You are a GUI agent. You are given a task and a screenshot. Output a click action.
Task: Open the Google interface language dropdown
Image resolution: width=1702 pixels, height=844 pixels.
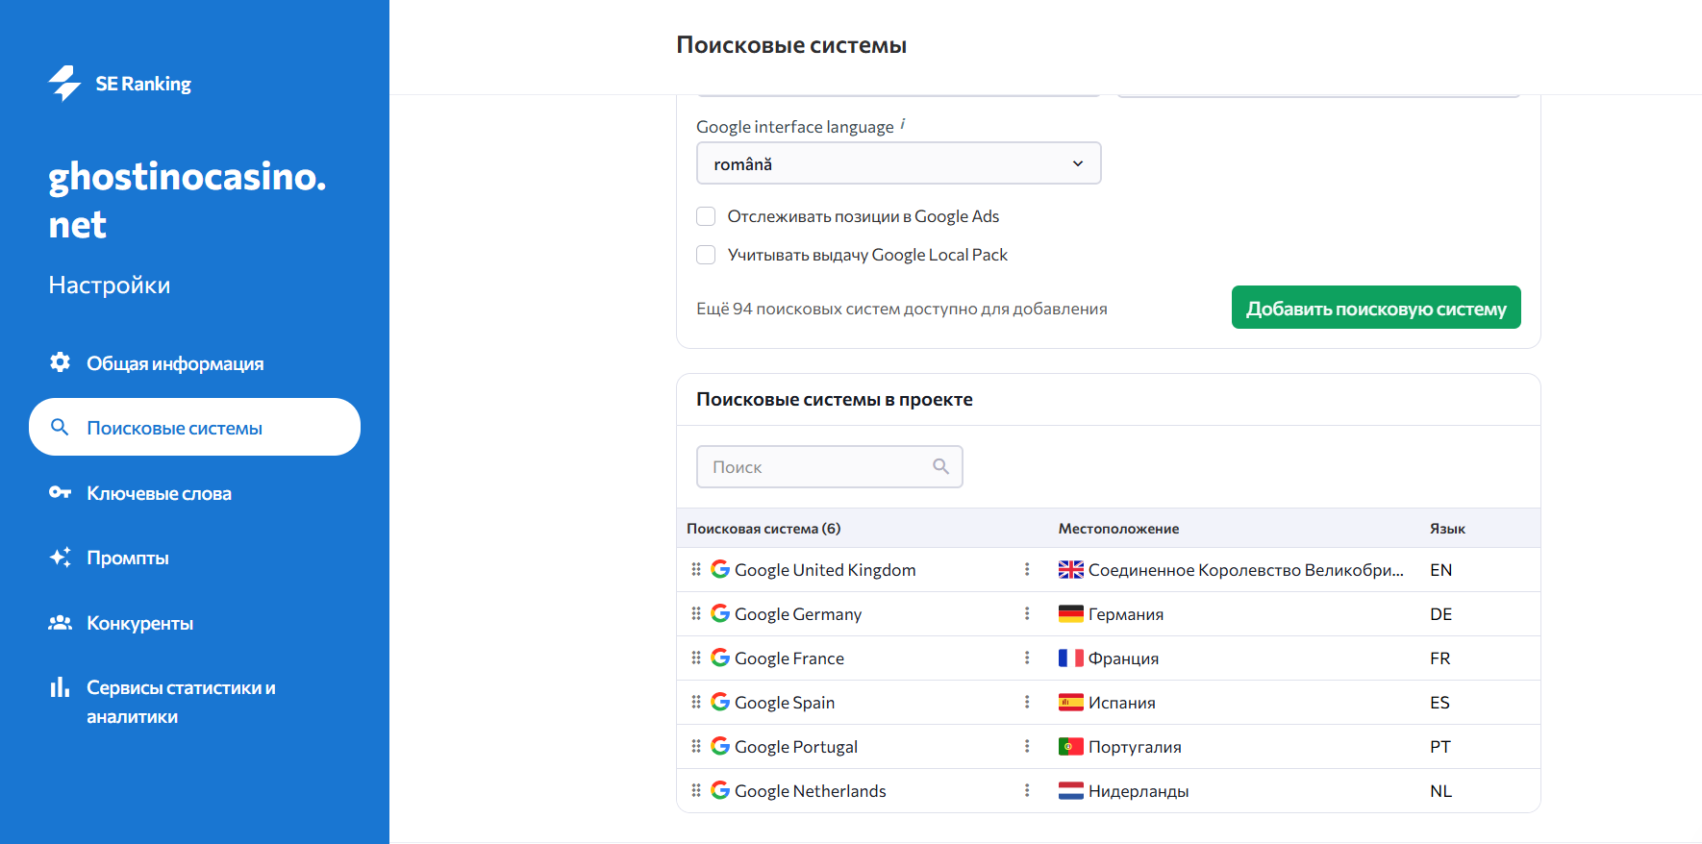[898, 163]
